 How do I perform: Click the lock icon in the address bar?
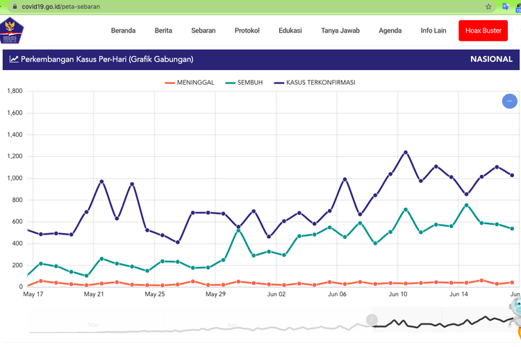15,7
